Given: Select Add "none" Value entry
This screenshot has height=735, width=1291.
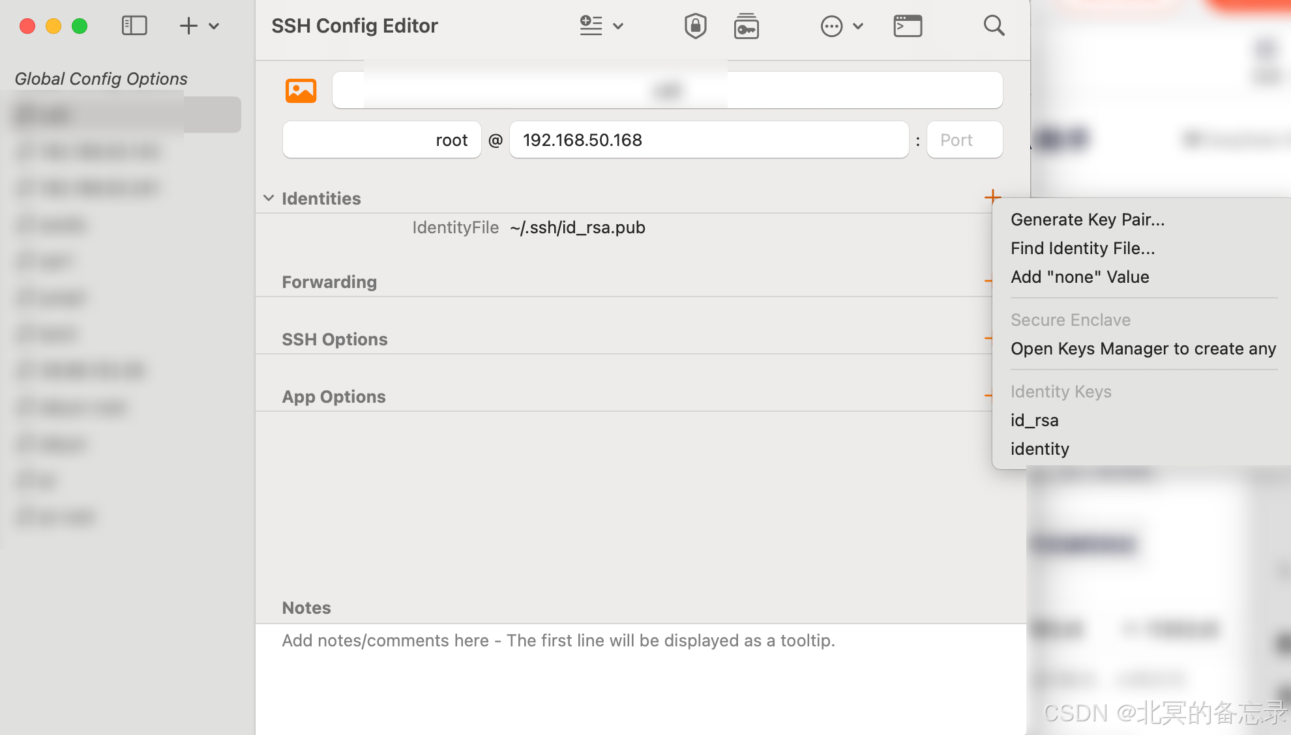Looking at the screenshot, I should pos(1080,277).
